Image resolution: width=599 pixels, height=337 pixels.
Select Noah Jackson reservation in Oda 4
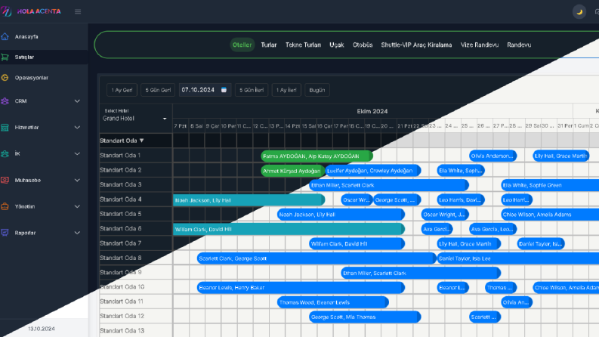(249, 199)
